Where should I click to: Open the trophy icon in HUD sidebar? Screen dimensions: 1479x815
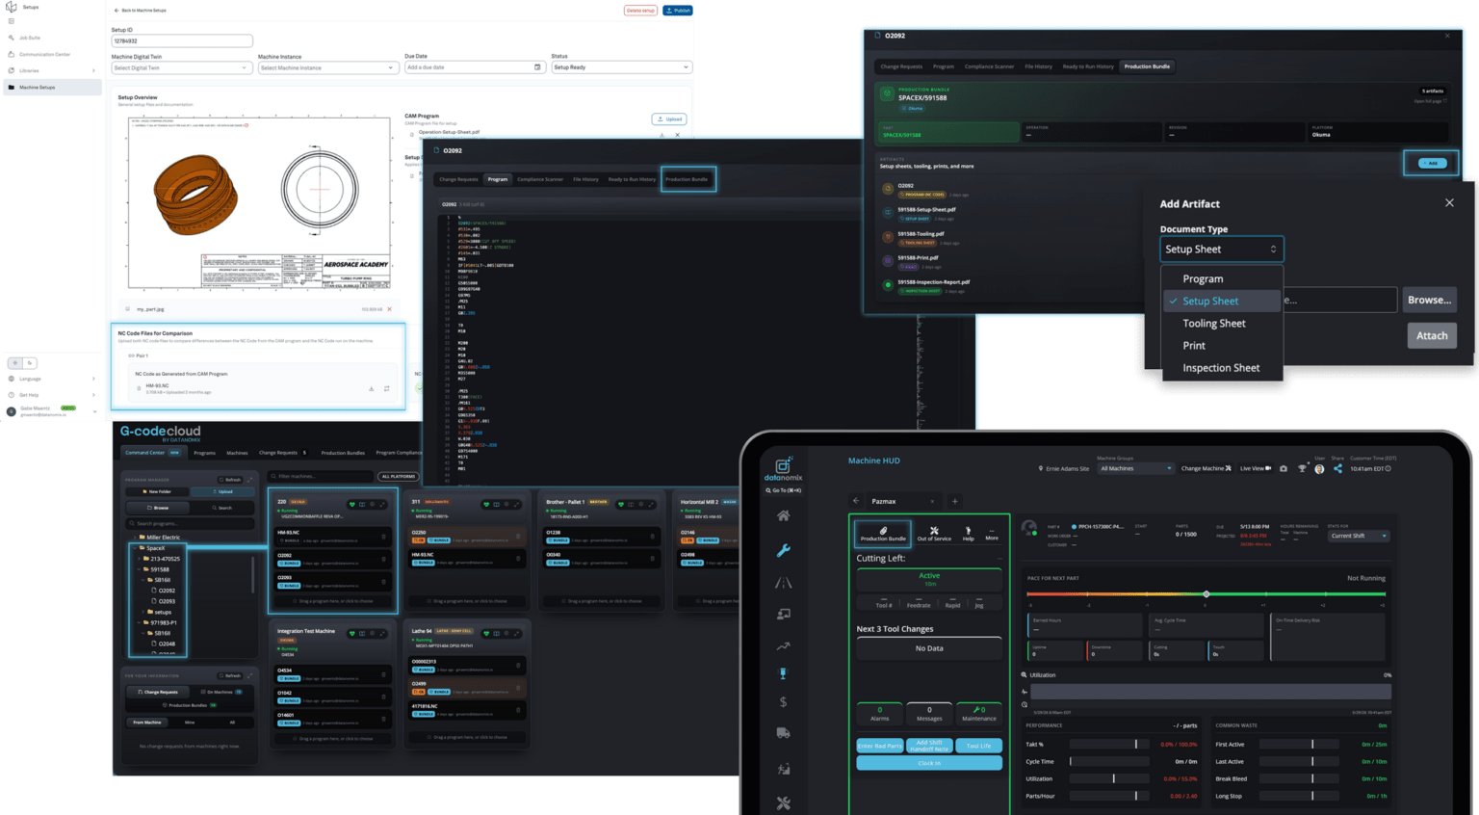click(x=784, y=673)
